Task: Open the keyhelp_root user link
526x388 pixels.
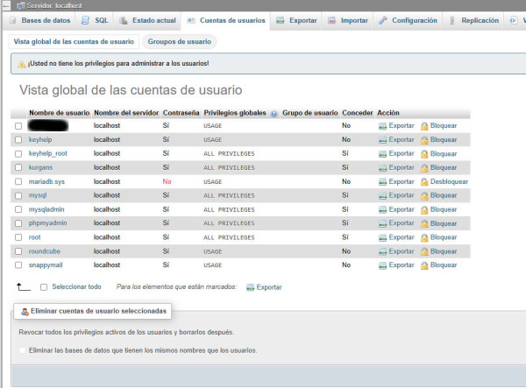Action: click(x=47, y=153)
